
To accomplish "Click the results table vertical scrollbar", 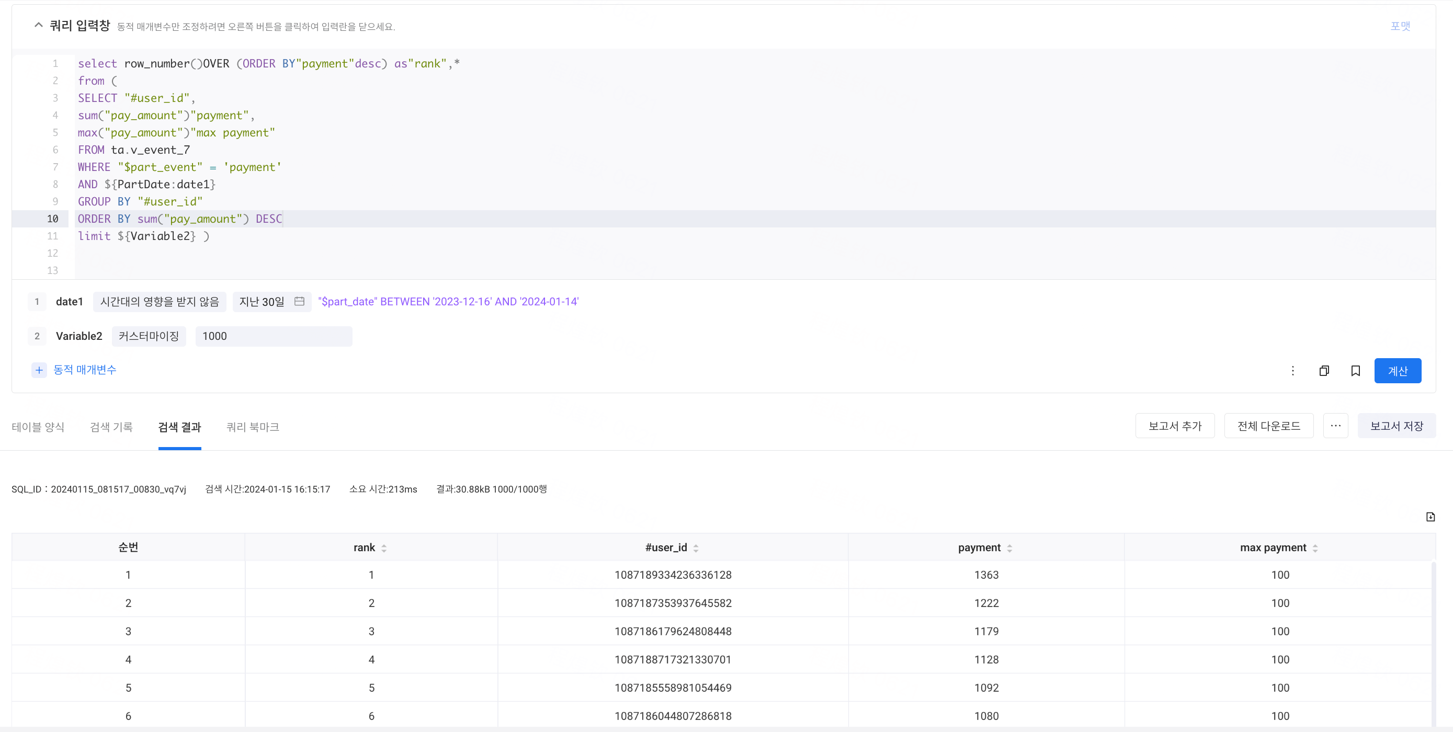I will pos(1433,643).
